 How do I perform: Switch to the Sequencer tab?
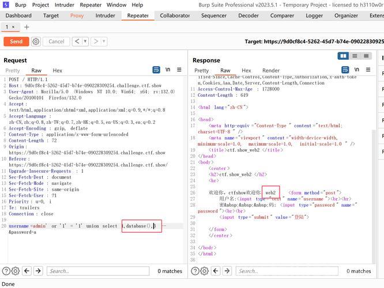(214, 16)
